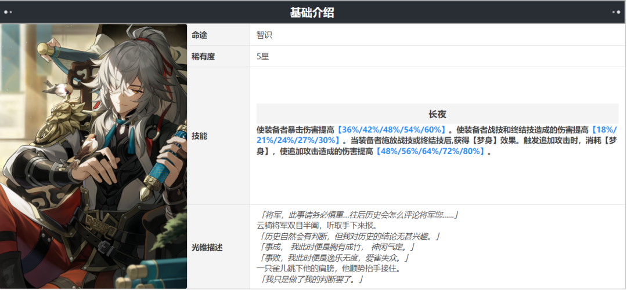Click the first quote line starting 将军

pyautogui.click(x=358, y=215)
